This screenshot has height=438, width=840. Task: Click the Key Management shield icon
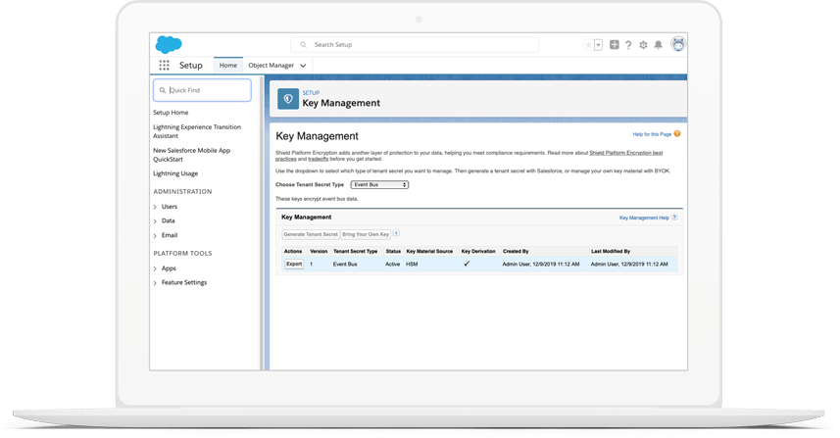[288, 99]
